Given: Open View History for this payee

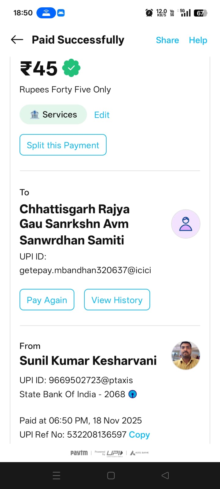Looking at the screenshot, I should (x=117, y=300).
